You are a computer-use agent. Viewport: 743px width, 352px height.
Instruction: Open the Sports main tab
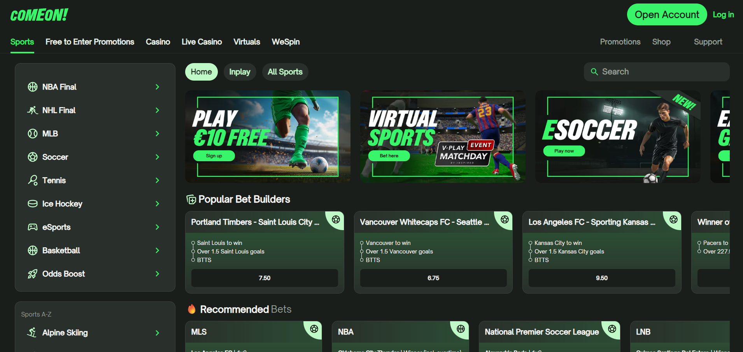click(x=22, y=42)
